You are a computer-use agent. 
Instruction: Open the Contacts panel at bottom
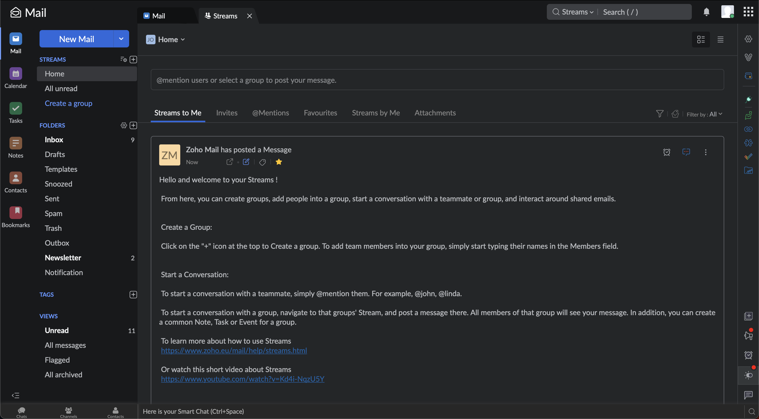115,412
